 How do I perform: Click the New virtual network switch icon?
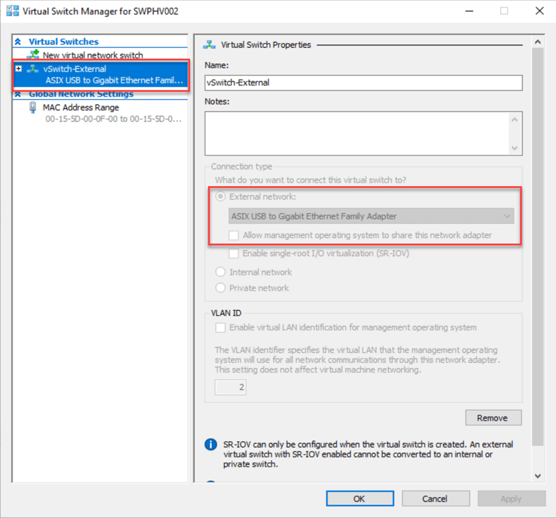(33, 55)
